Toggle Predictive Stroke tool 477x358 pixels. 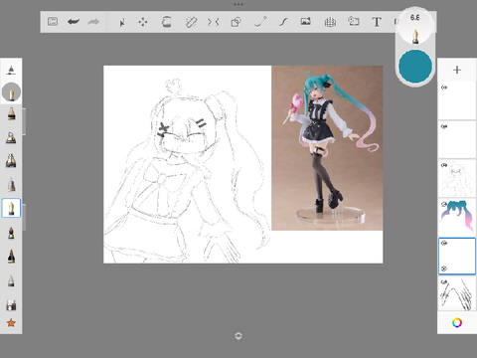(260, 22)
